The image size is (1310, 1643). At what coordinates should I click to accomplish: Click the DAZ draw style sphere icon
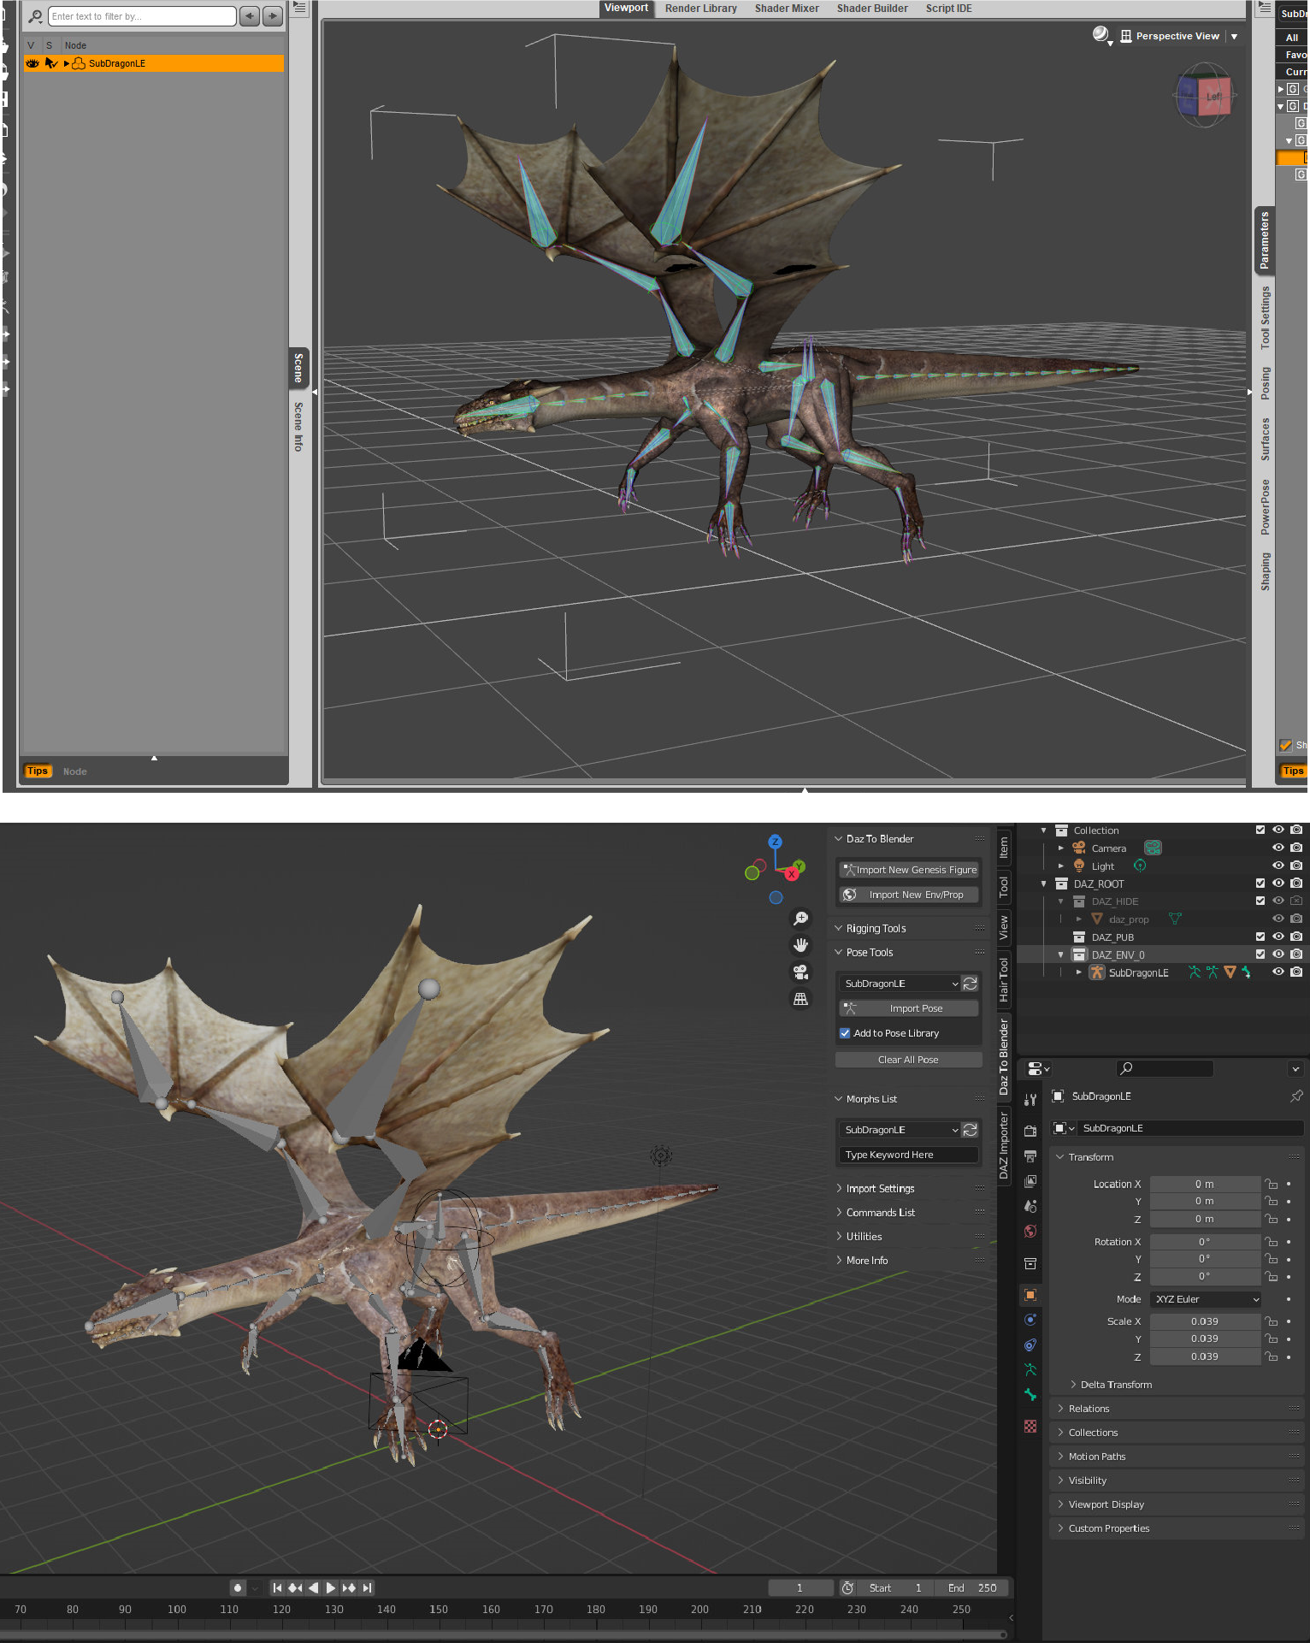(1101, 34)
